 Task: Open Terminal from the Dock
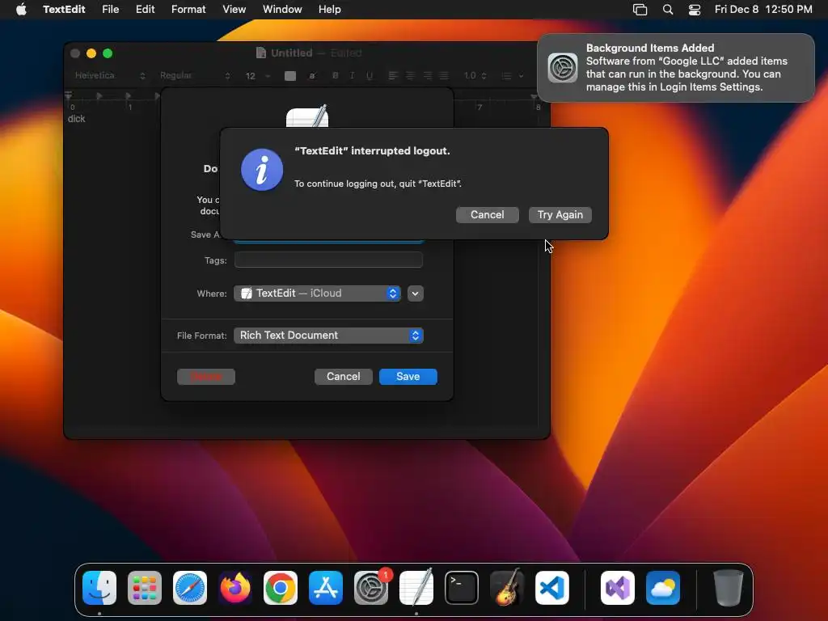click(462, 588)
